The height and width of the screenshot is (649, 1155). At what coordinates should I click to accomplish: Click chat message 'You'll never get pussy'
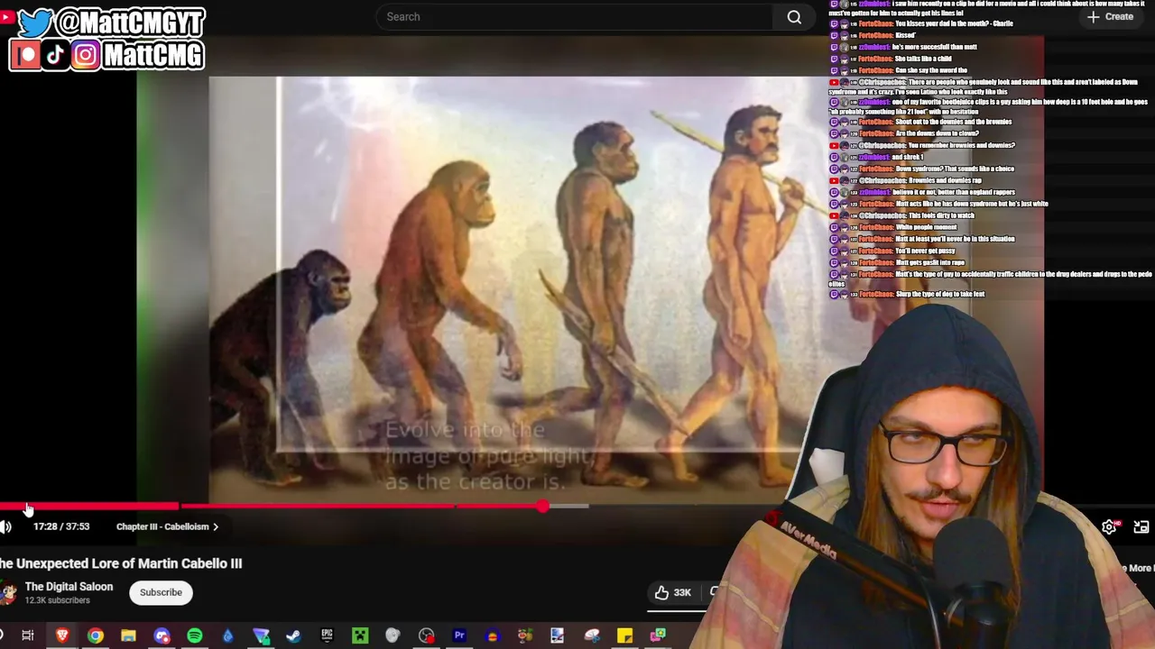coord(925,251)
